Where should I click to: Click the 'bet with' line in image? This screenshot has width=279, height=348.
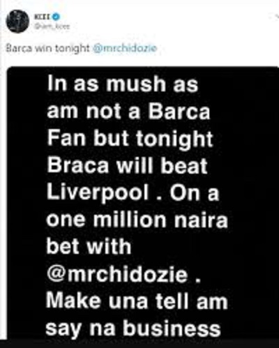[x=89, y=246]
